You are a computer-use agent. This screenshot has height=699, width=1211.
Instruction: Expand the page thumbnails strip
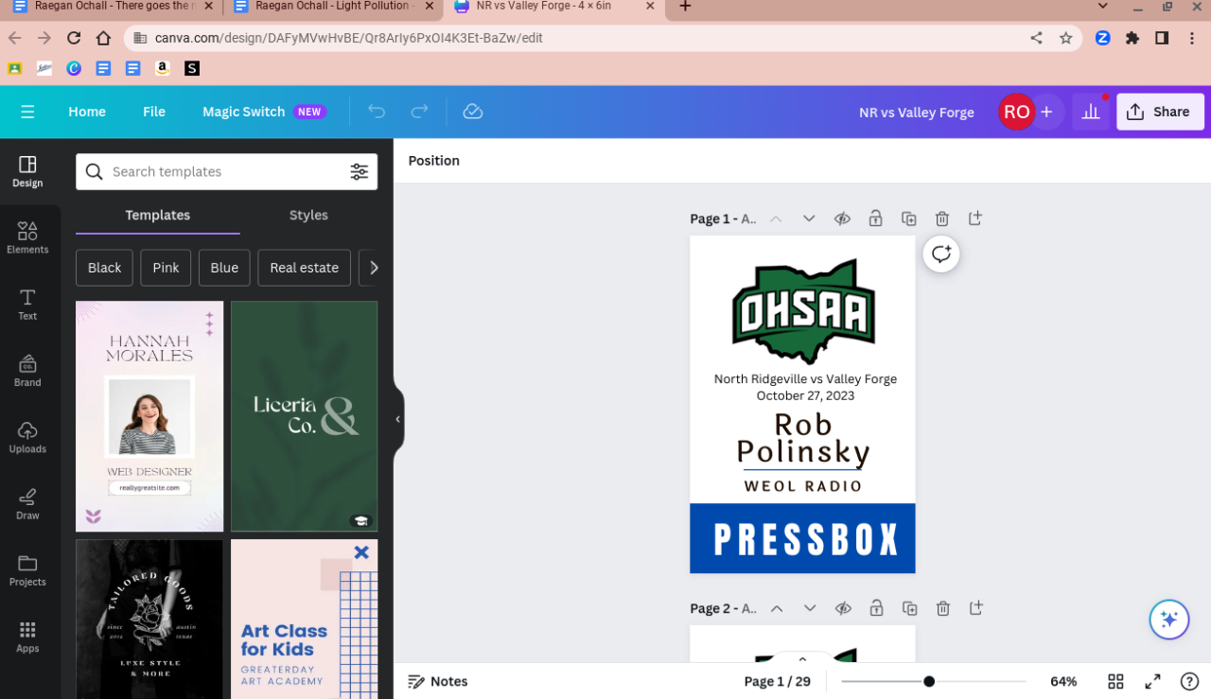tap(802, 659)
